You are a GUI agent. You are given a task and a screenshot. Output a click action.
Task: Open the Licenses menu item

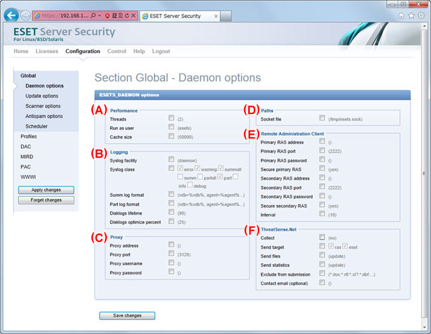46,51
